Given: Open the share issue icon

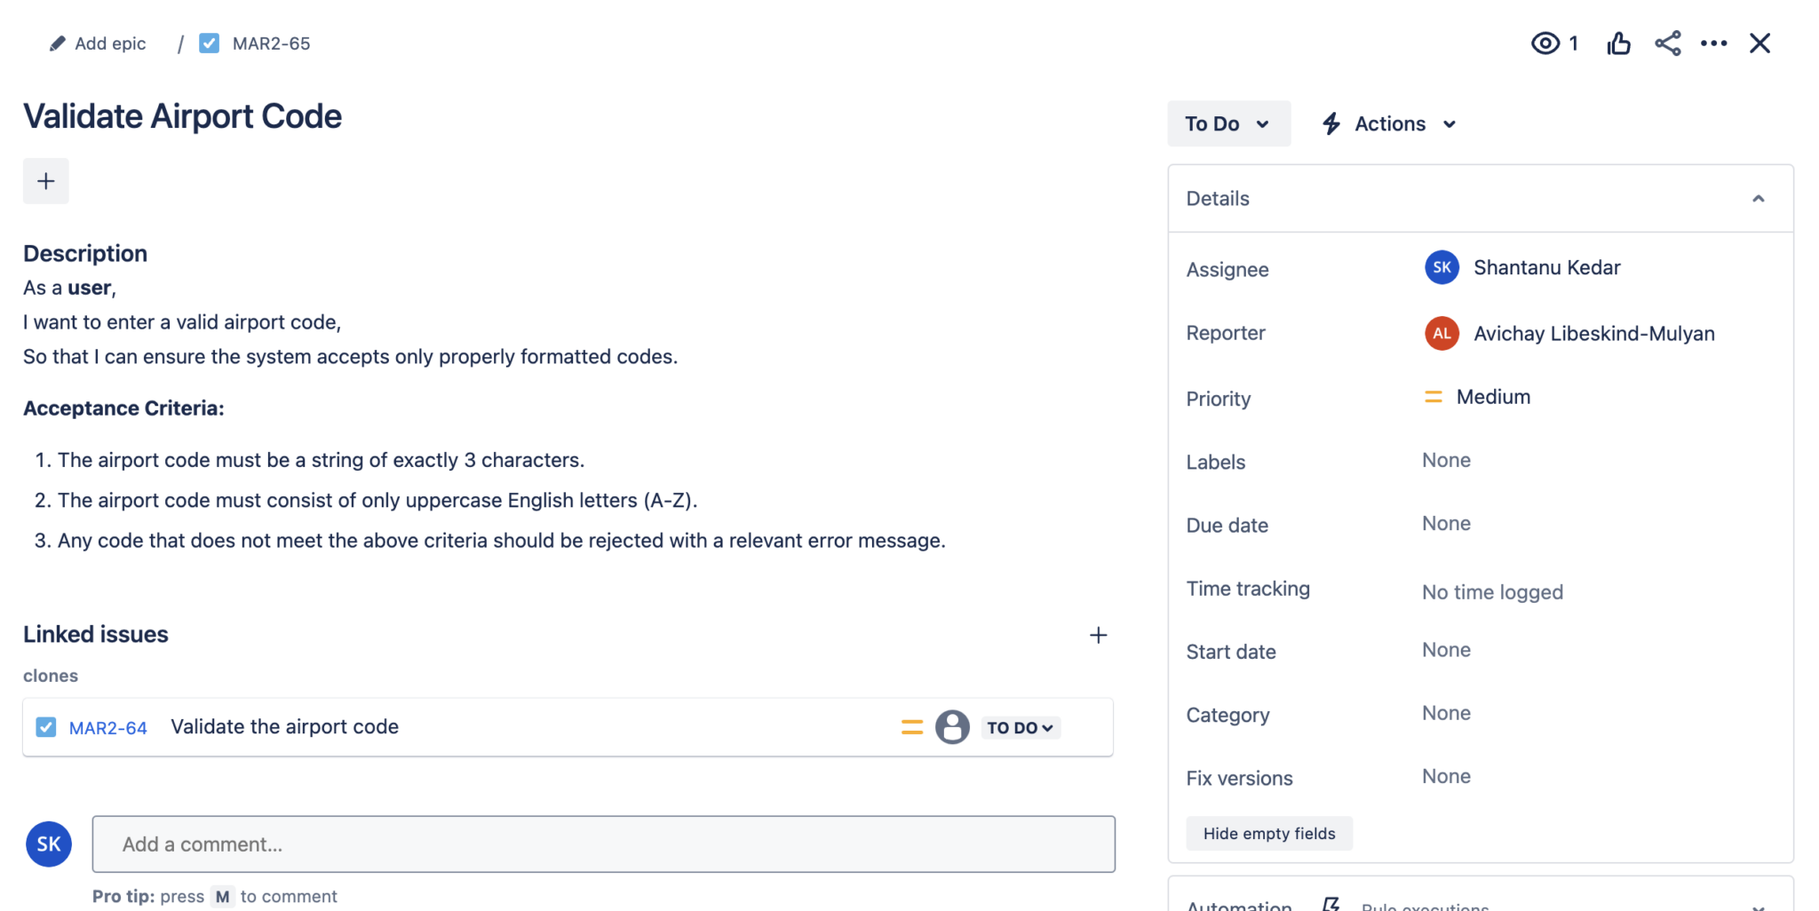Looking at the screenshot, I should (x=1668, y=43).
